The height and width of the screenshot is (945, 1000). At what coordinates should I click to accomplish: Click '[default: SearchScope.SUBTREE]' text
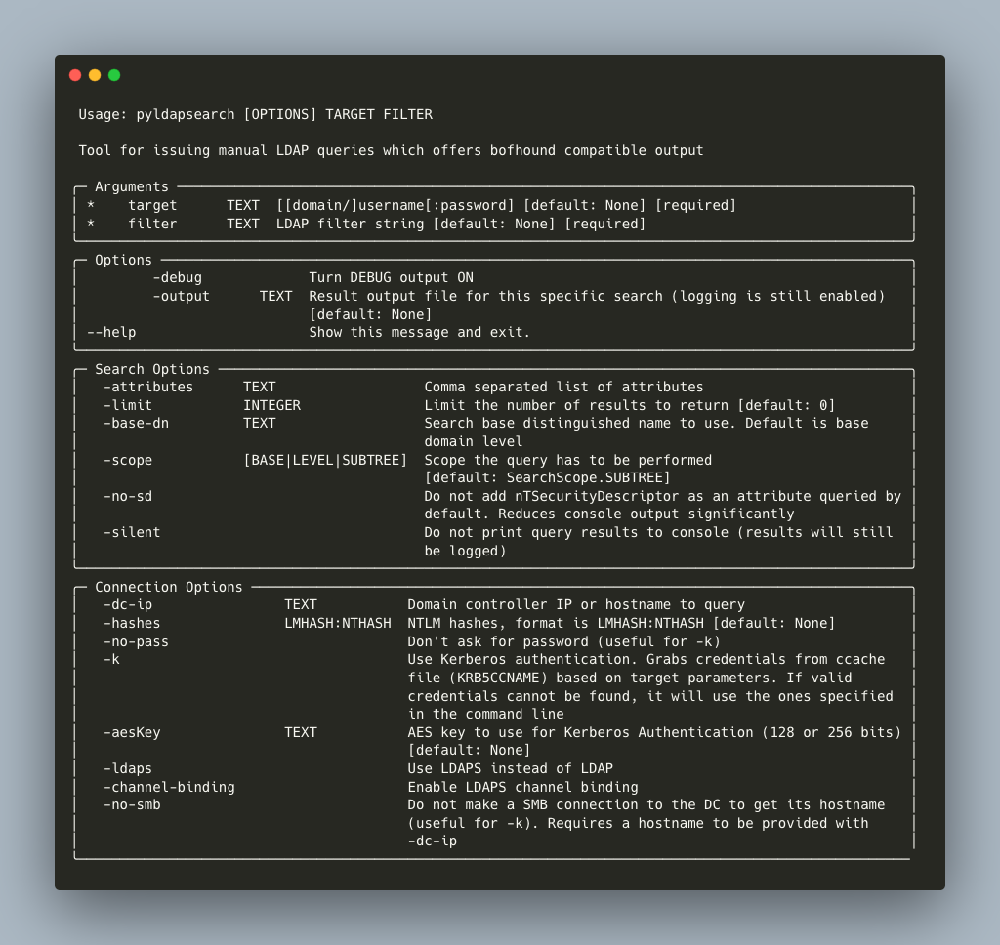point(547,477)
